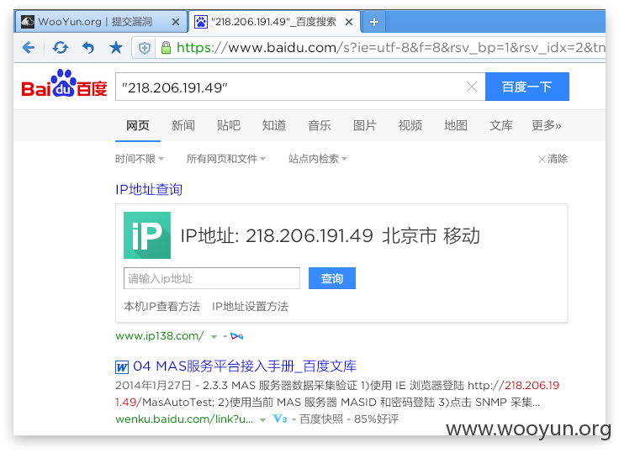
Task: Click the undo/restore arrow icon in toolbar
Action: 88,48
